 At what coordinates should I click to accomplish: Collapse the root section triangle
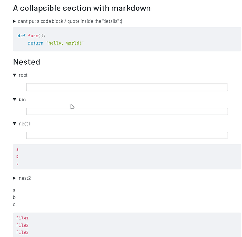pyautogui.click(x=15, y=75)
